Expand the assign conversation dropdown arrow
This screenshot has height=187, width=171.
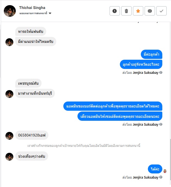coord(50,13)
